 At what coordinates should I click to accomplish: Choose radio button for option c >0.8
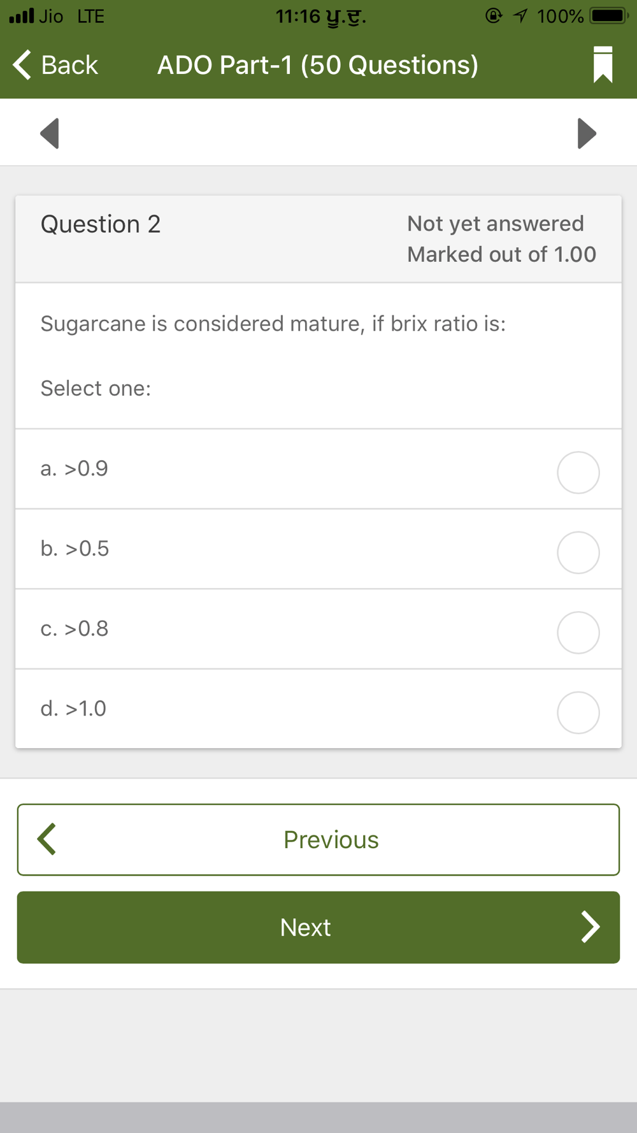[x=578, y=632]
